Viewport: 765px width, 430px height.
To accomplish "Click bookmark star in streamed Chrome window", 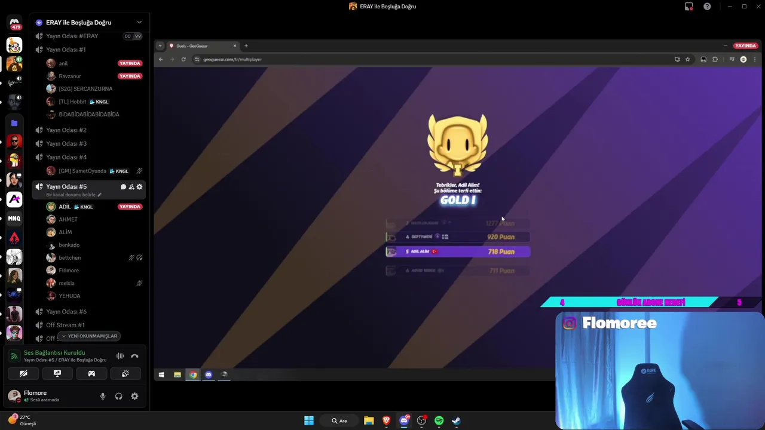I will tap(688, 59).
